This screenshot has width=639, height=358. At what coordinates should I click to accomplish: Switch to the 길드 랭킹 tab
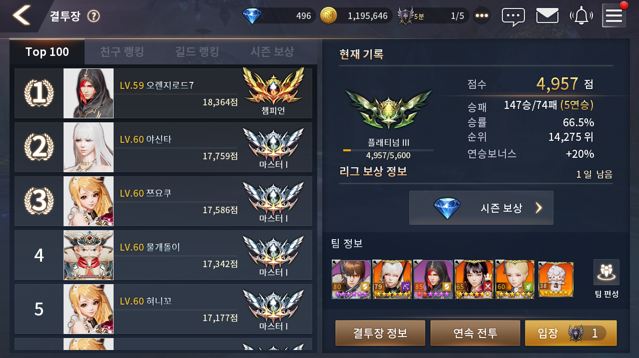pyautogui.click(x=197, y=52)
